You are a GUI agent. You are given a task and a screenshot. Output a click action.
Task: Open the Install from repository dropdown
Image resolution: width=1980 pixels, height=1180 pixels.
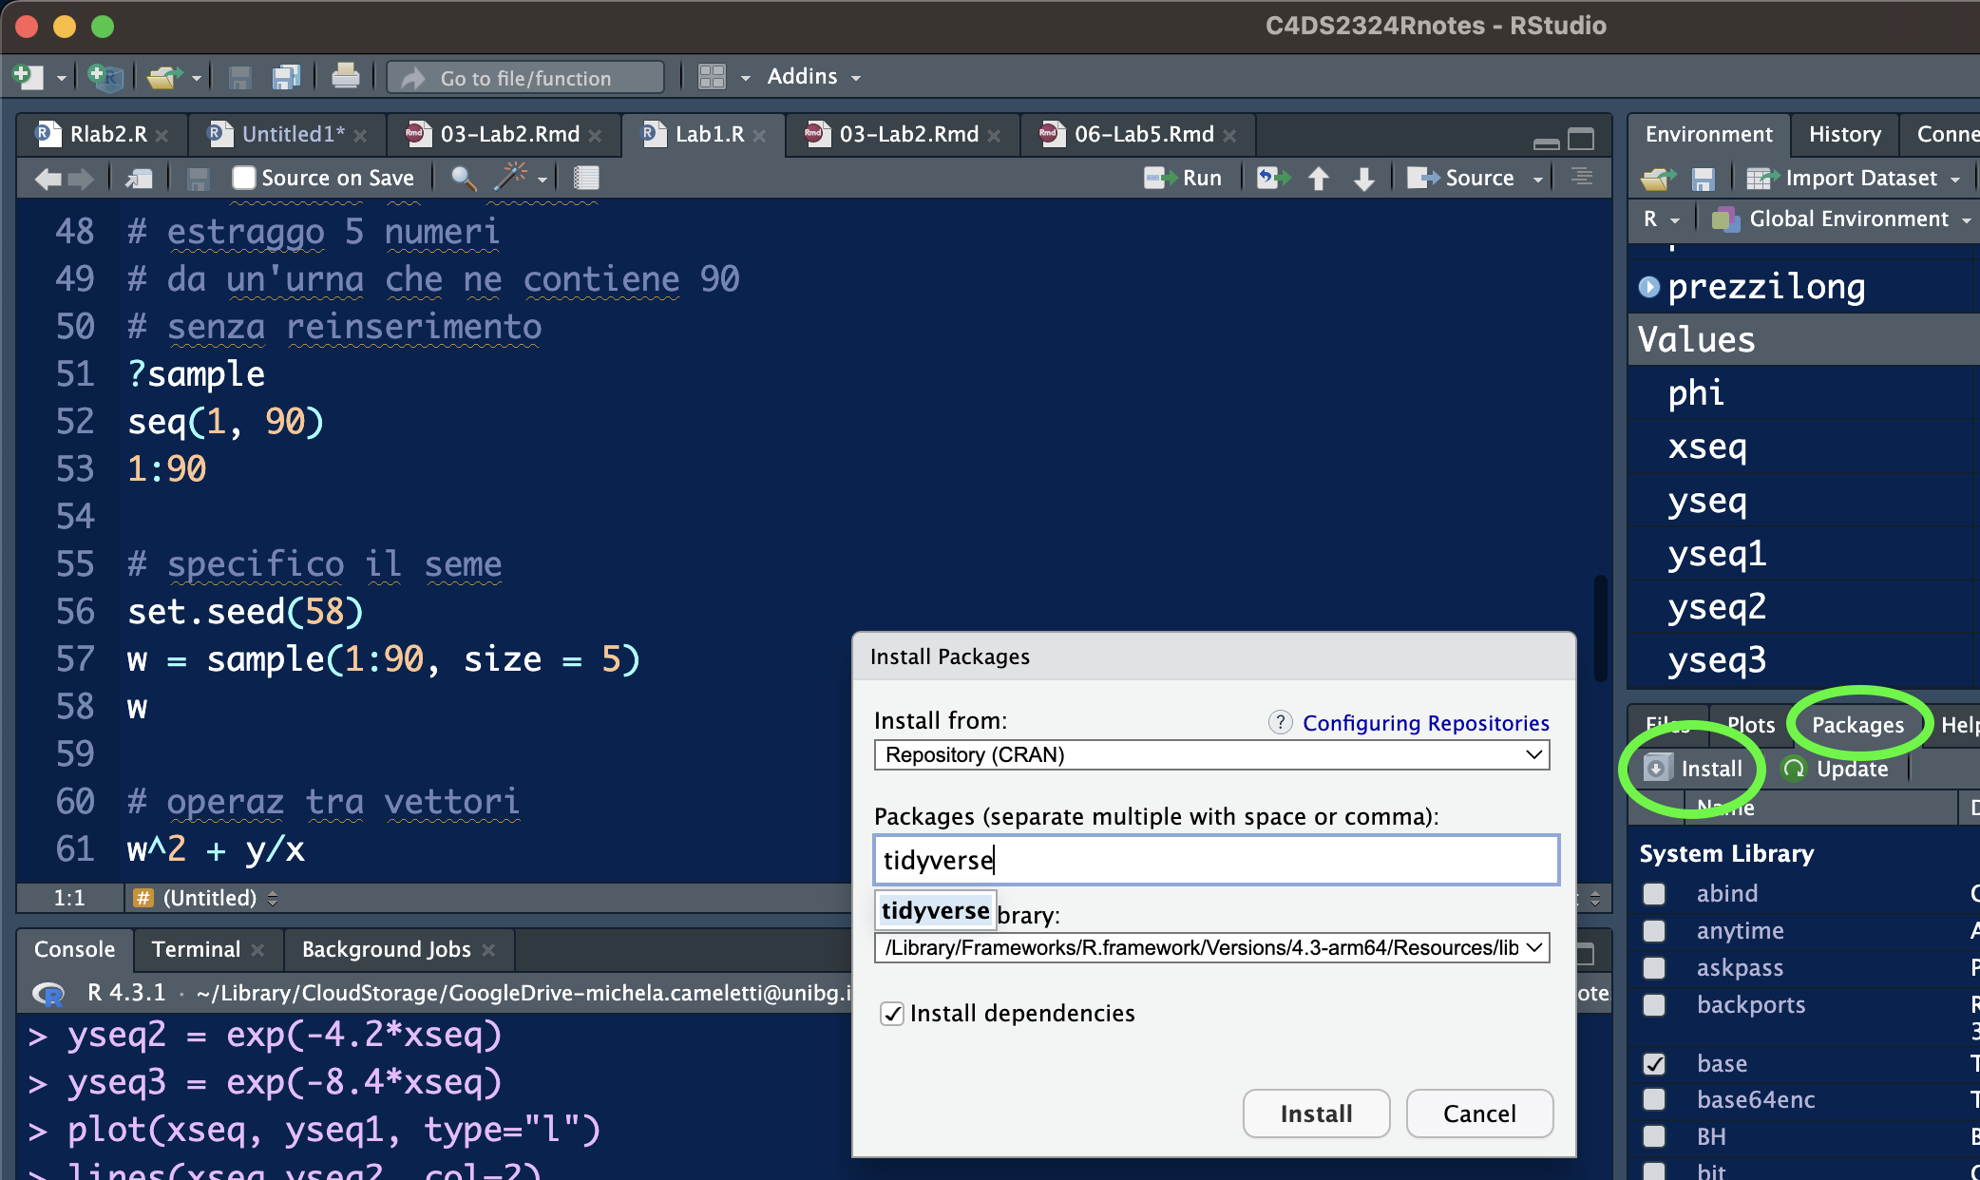[1211, 755]
